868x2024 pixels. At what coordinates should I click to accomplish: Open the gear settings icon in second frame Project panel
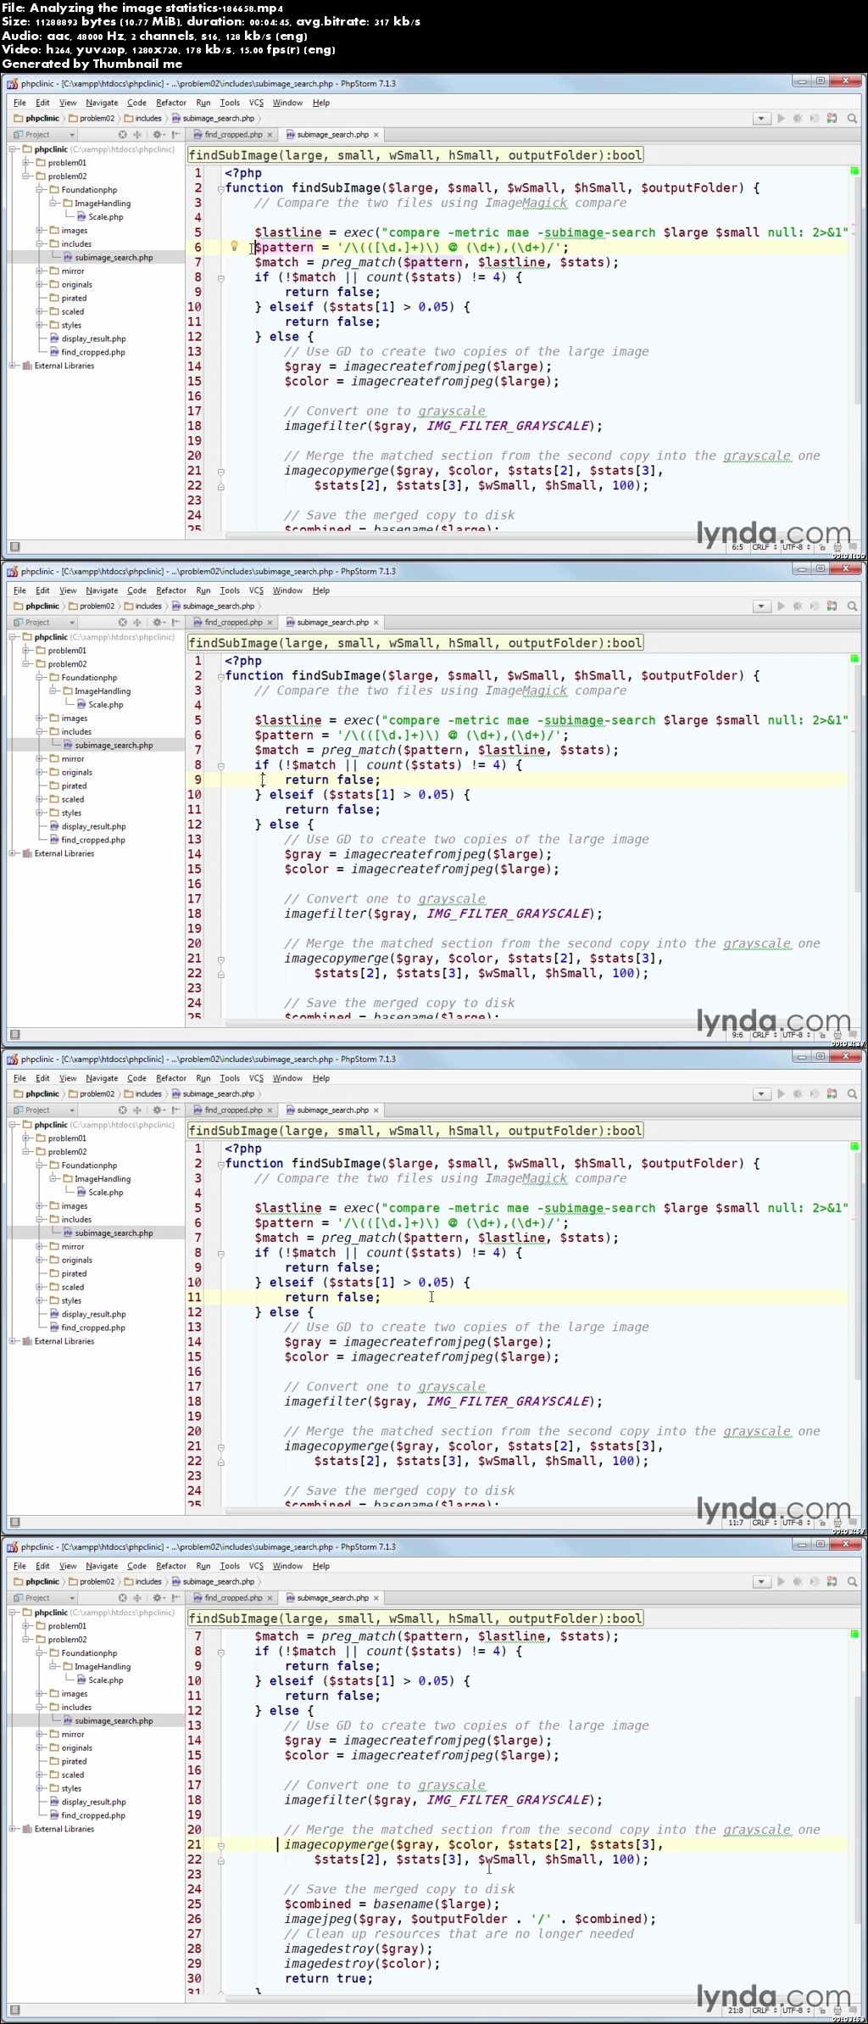[x=158, y=623]
